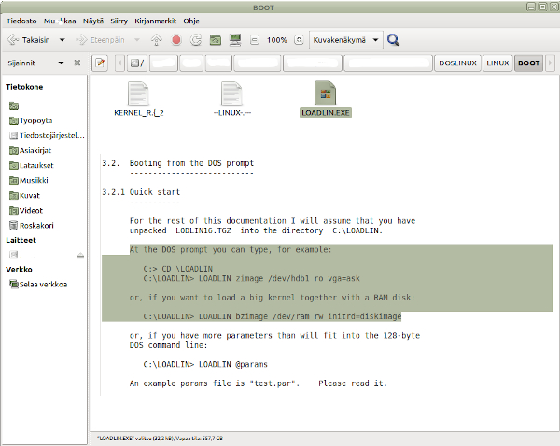Image resolution: width=560 pixels, height=446 pixels.
Task: Open the Näytä menu
Action: pyautogui.click(x=93, y=21)
